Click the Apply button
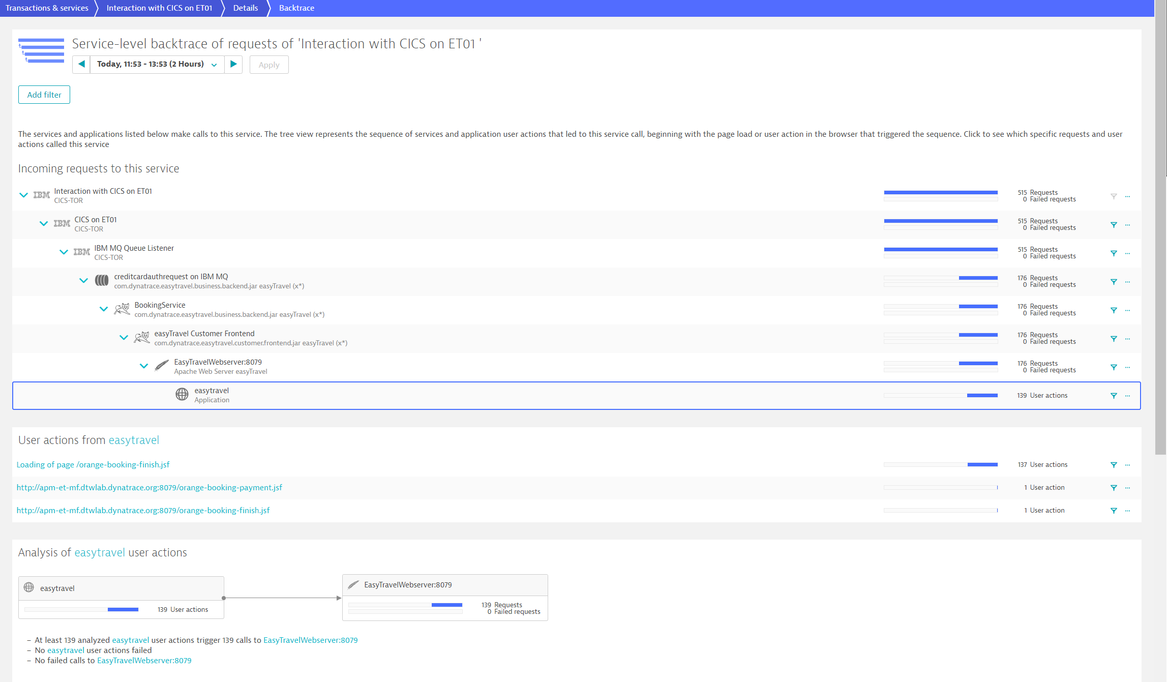1167x682 pixels. (269, 65)
